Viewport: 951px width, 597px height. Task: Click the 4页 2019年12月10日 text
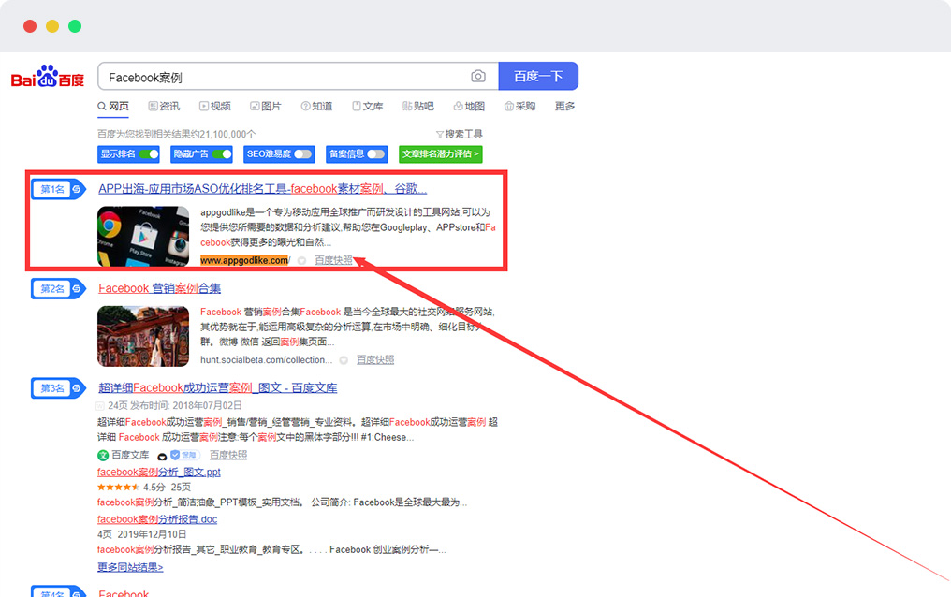pos(142,534)
